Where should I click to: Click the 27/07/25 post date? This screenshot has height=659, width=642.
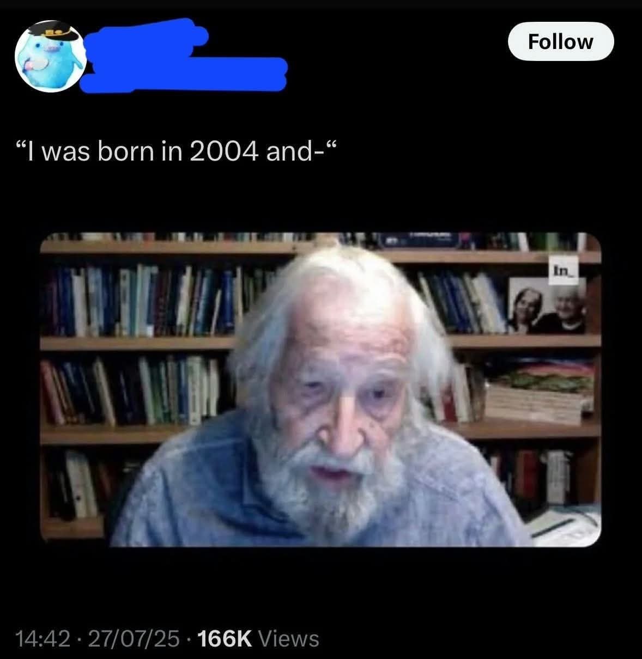tap(129, 638)
